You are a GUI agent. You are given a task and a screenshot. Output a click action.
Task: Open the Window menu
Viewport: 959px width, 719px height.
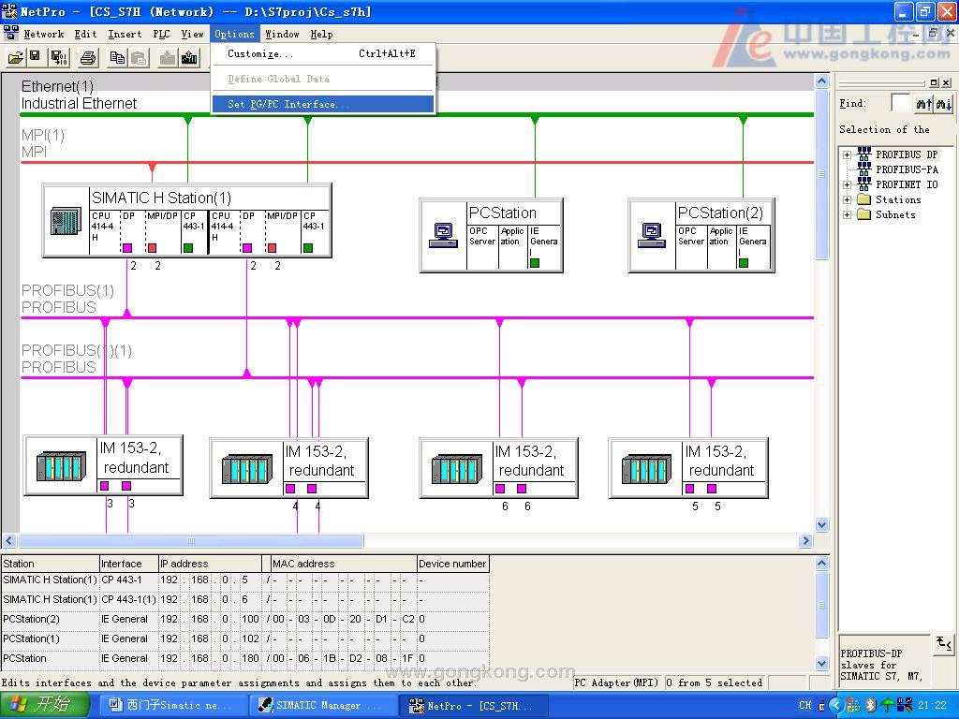tap(282, 35)
